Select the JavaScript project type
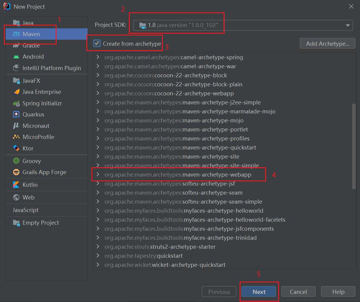Viewport: 360px width, 302px height. (x=47, y=210)
